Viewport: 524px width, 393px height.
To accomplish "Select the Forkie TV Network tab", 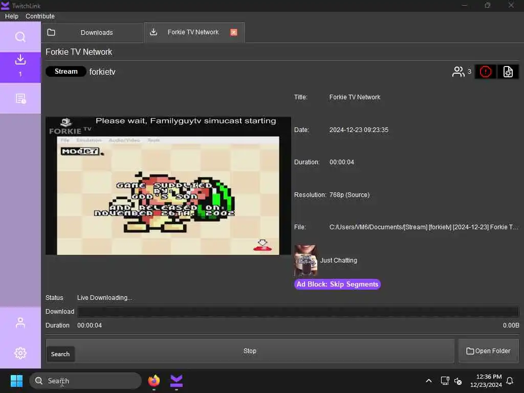I will coord(194,32).
